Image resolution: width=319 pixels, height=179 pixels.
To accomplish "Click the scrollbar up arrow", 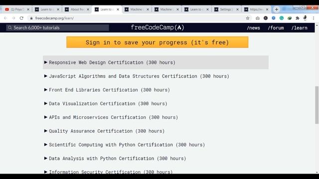I will coord(317,25).
